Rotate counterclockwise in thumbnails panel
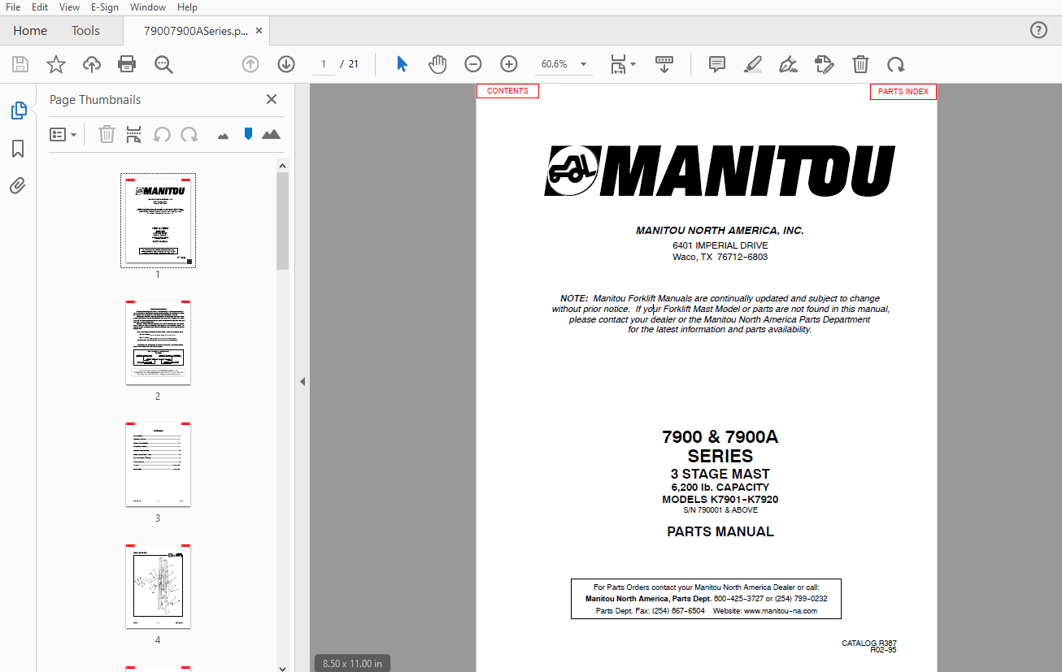The image size is (1062, 672). click(x=162, y=134)
